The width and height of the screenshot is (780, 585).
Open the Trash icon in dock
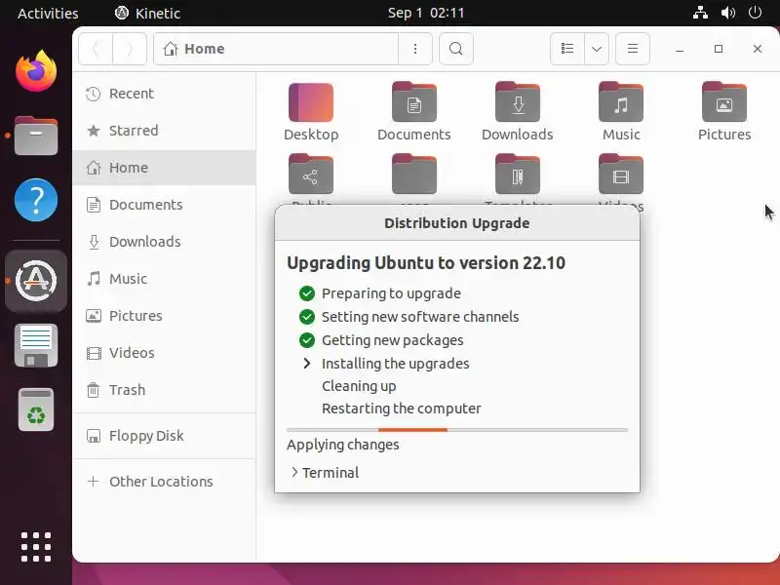pyautogui.click(x=36, y=409)
